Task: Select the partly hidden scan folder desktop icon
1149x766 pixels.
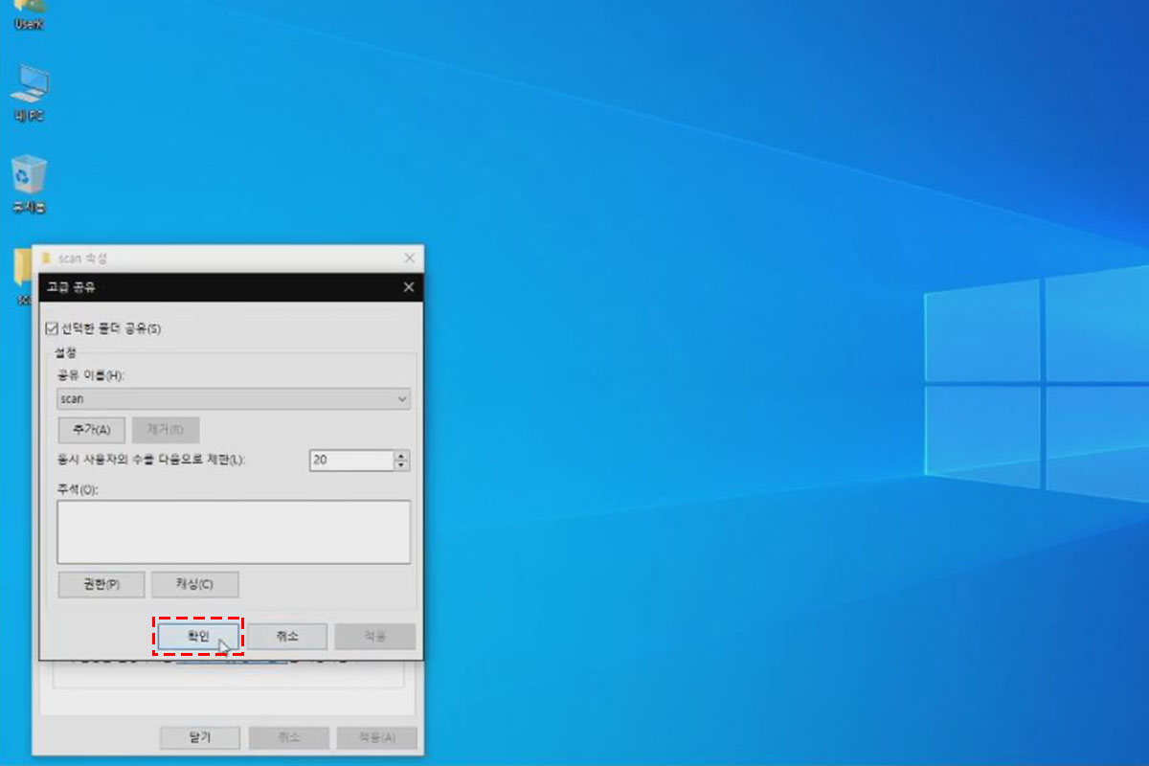Action: (23, 276)
